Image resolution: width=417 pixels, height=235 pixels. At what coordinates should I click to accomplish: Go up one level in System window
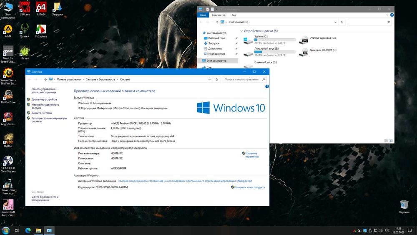pyautogui.click(x=45, y=79)
